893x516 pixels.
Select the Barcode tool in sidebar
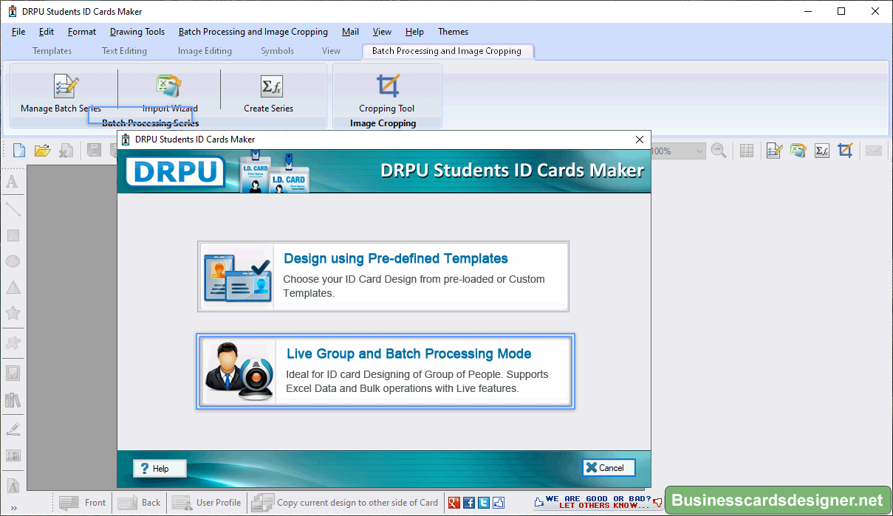coord(13,455)
